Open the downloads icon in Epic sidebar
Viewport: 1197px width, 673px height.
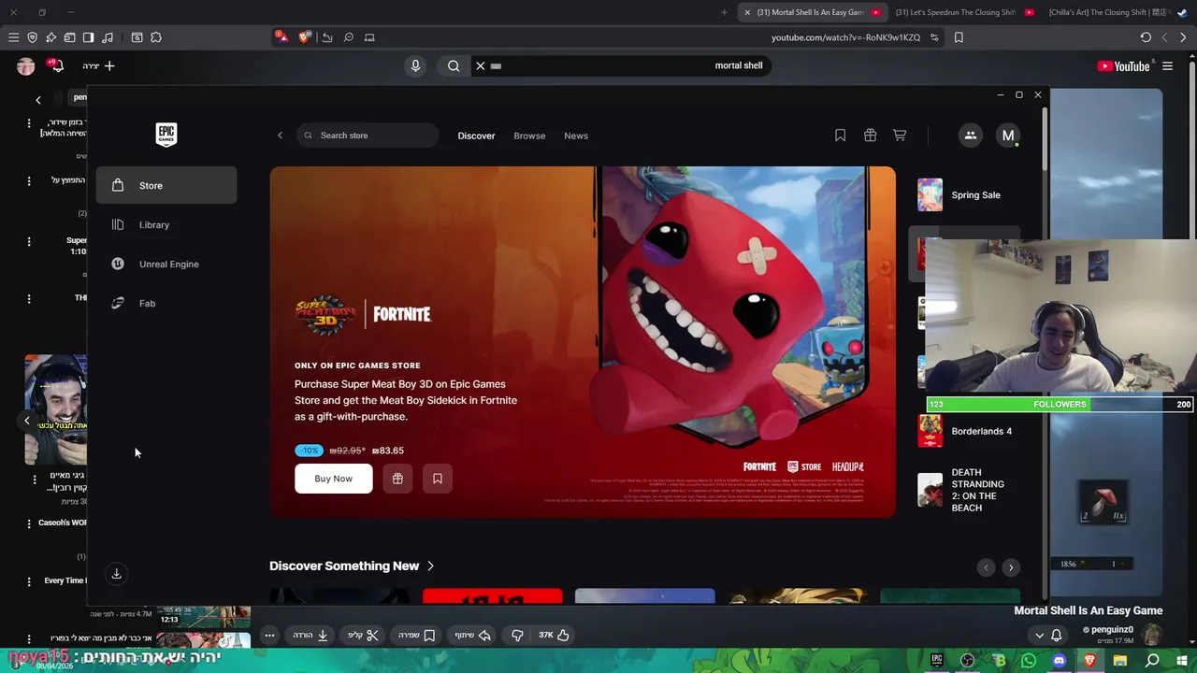pos(117,574)
